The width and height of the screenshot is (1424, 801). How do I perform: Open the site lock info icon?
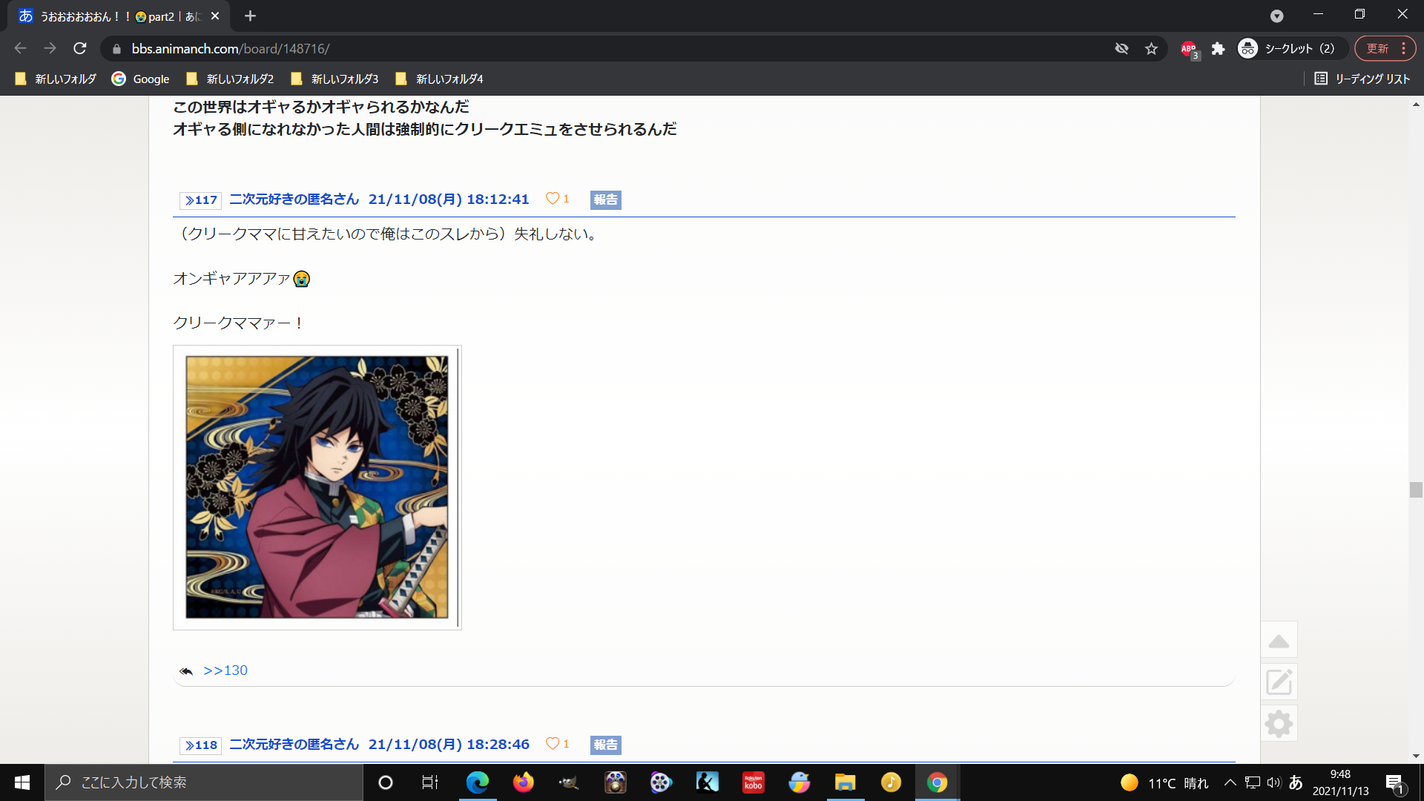[116, 49]
